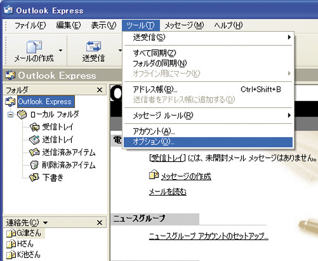Click contact card icon for G津さん
The image size is (318, 261).
(11, 233)
